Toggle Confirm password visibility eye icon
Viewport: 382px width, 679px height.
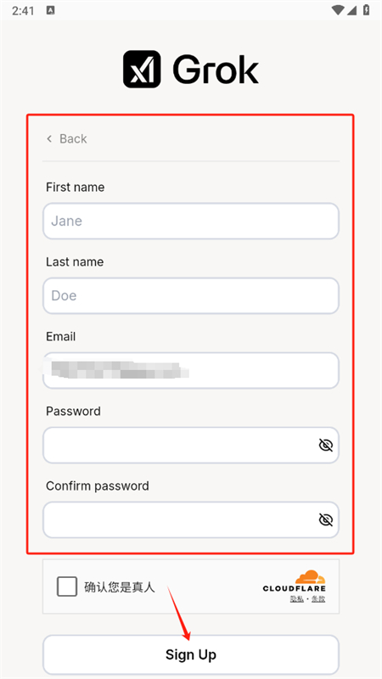325,519
